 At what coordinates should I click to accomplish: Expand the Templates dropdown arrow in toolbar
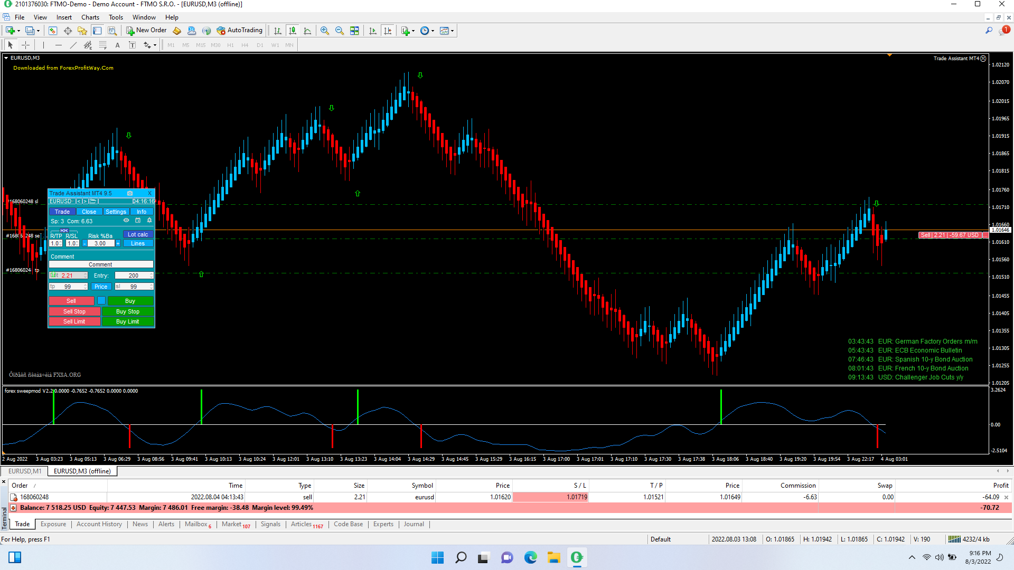click(453, 31)
